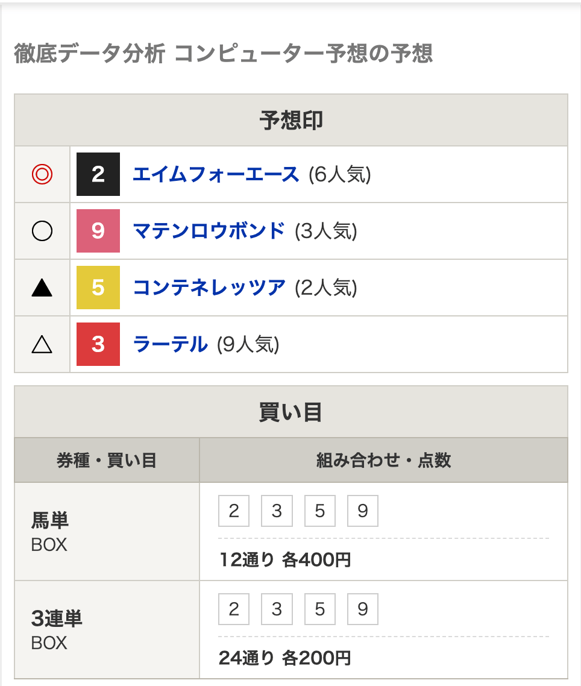Click the black filled triangle mark
This screenshot has width=581, height=686.
(42, 288)
